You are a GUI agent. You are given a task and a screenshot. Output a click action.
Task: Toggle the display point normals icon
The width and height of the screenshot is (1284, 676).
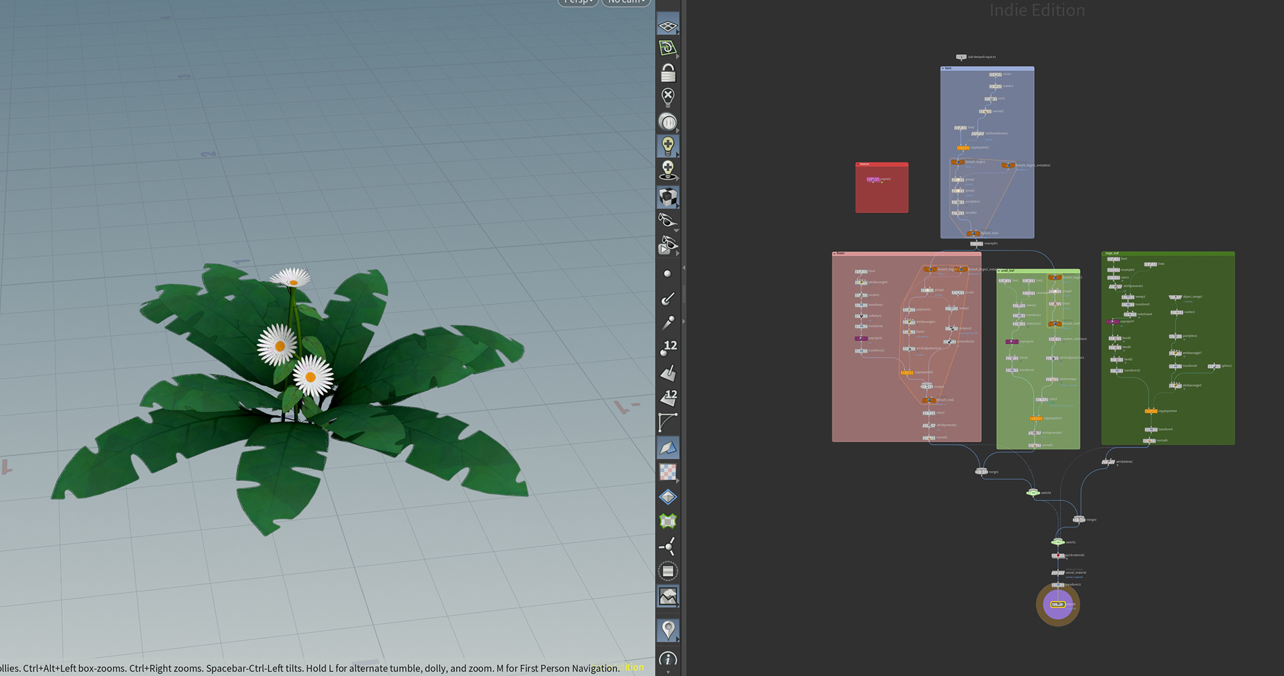(668, 299)
